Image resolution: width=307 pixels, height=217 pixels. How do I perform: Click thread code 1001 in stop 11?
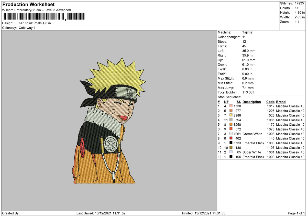271,152
